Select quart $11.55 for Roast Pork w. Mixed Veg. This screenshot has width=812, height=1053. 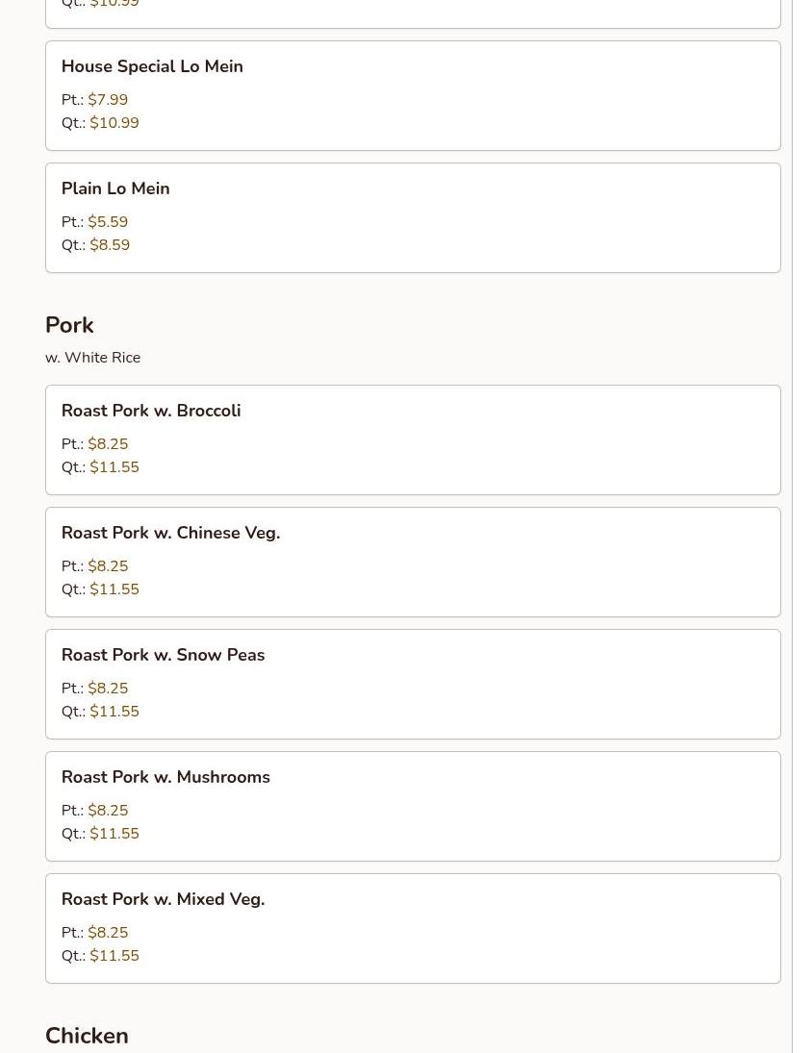(x=114, y=956)
